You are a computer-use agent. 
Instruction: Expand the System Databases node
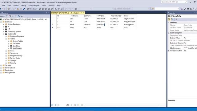tap(3, 24)
